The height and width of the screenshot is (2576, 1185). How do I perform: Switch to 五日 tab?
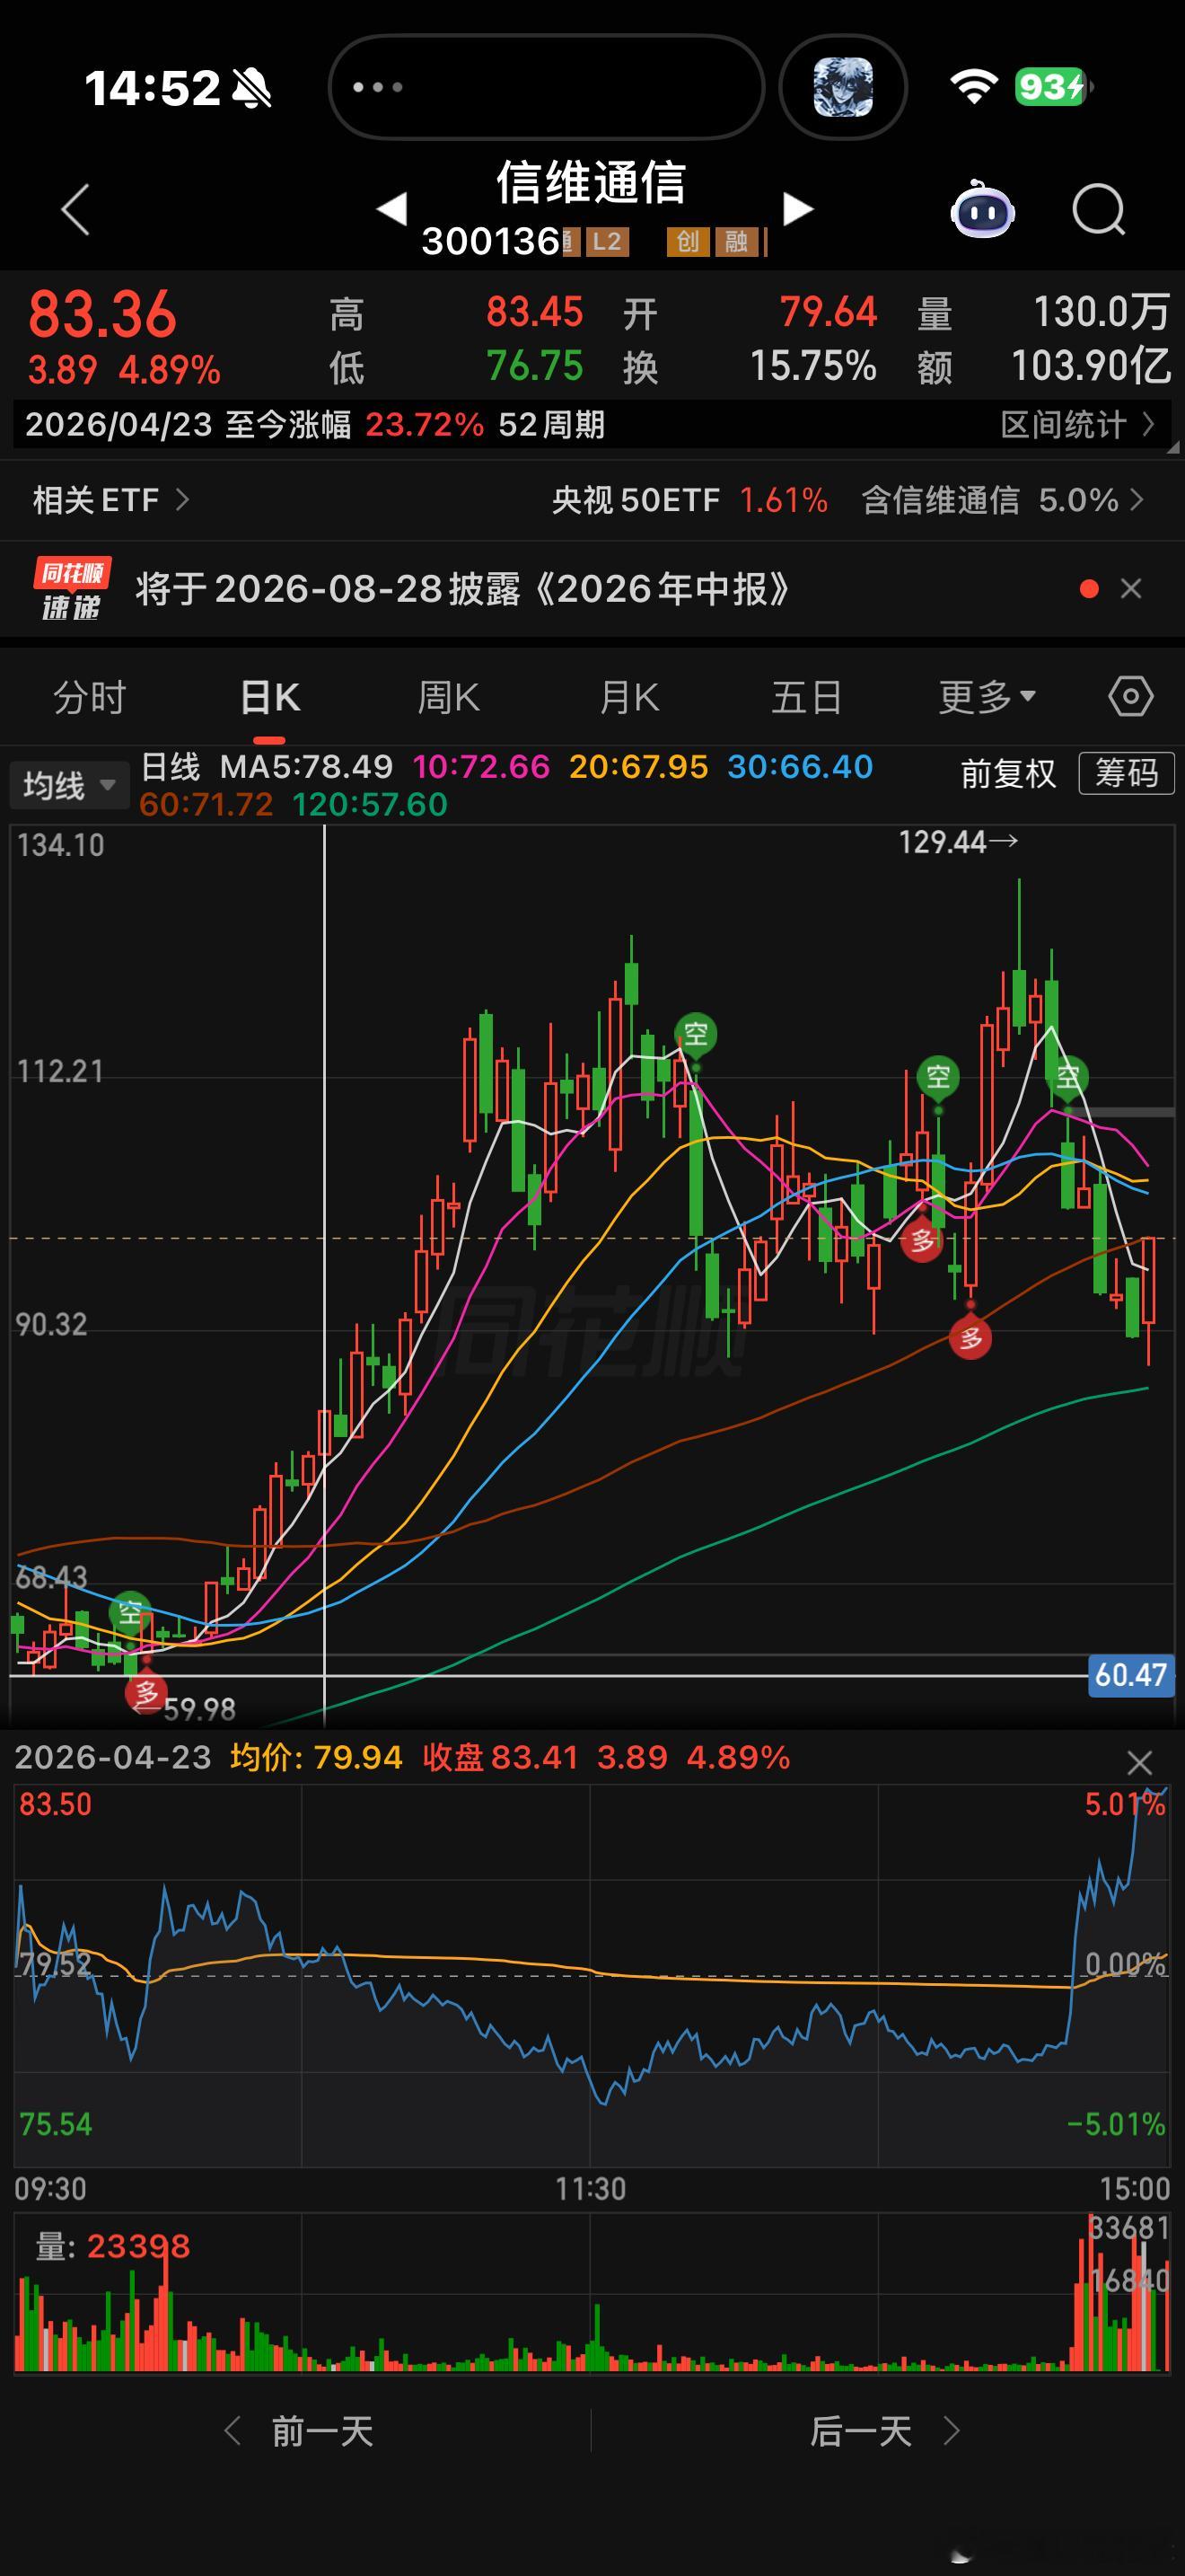point(806,697)
